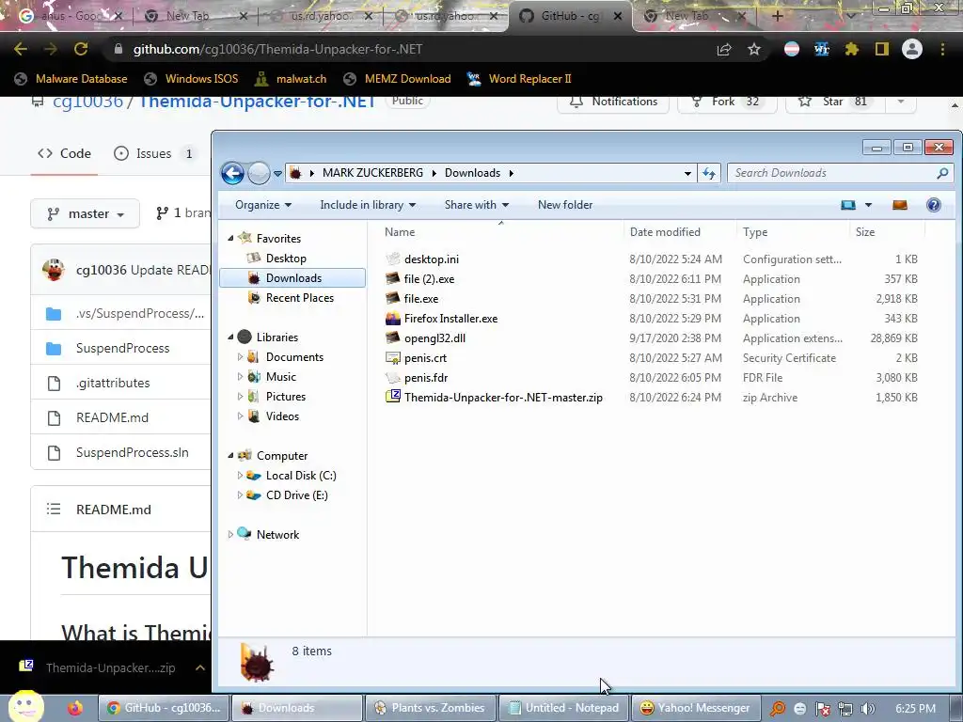Star the repository on GitHub
963x722 pixels.
point(835,102)
